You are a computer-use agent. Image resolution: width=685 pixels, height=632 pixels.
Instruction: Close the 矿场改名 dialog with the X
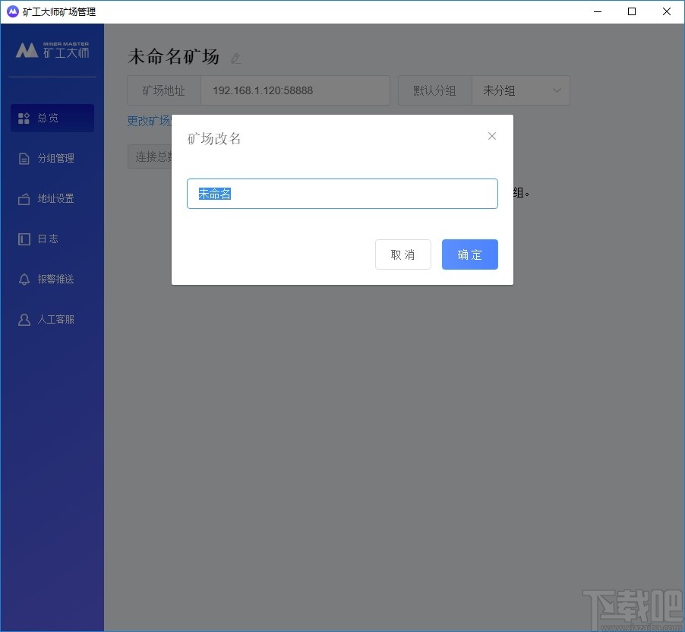pos(491,135)
